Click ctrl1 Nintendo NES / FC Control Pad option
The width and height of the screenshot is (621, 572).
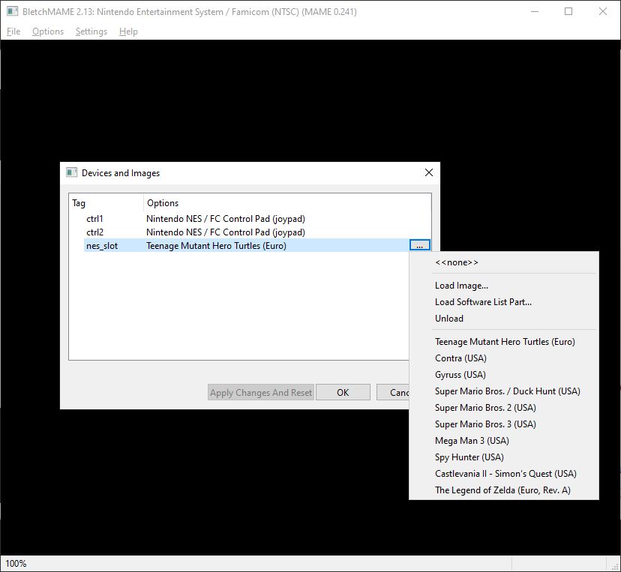pos(226,219)
